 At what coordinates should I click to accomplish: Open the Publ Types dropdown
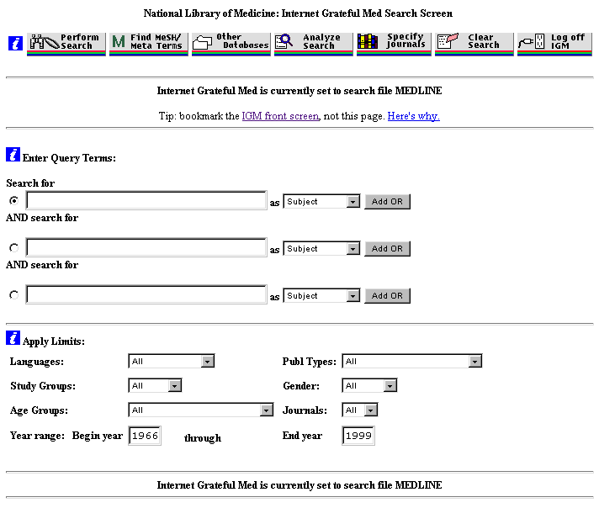(x=412, y=362)
